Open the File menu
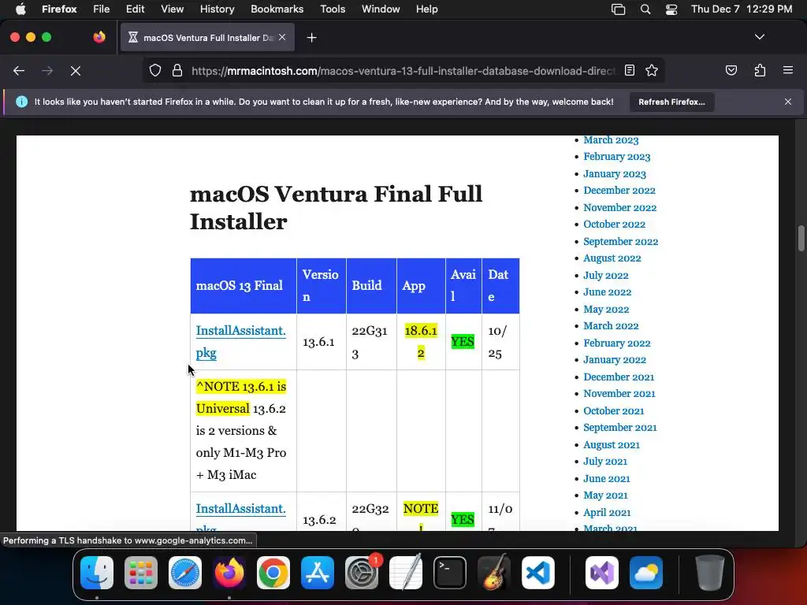 coord(101,9)
